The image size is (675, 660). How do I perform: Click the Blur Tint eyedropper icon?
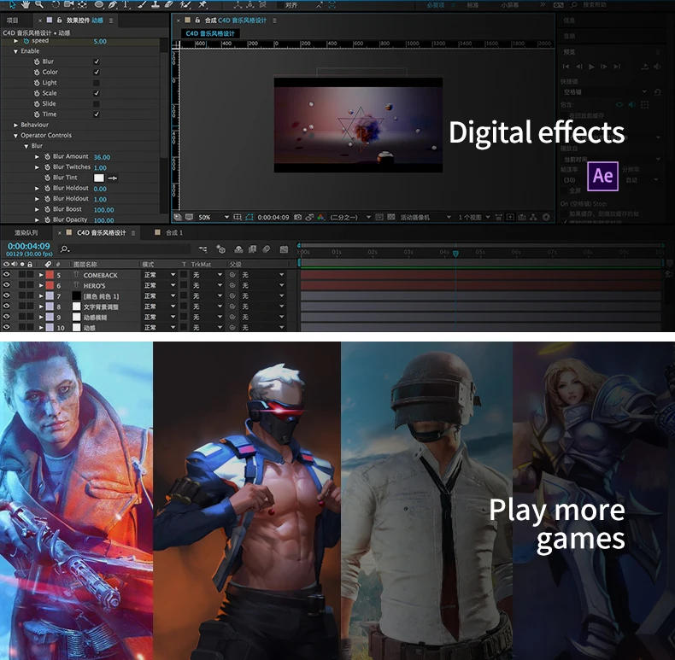pos(113,178)
